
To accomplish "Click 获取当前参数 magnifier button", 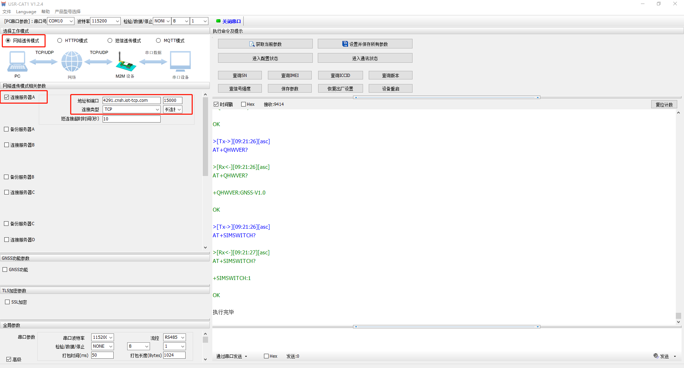I will tap(265, 44).
